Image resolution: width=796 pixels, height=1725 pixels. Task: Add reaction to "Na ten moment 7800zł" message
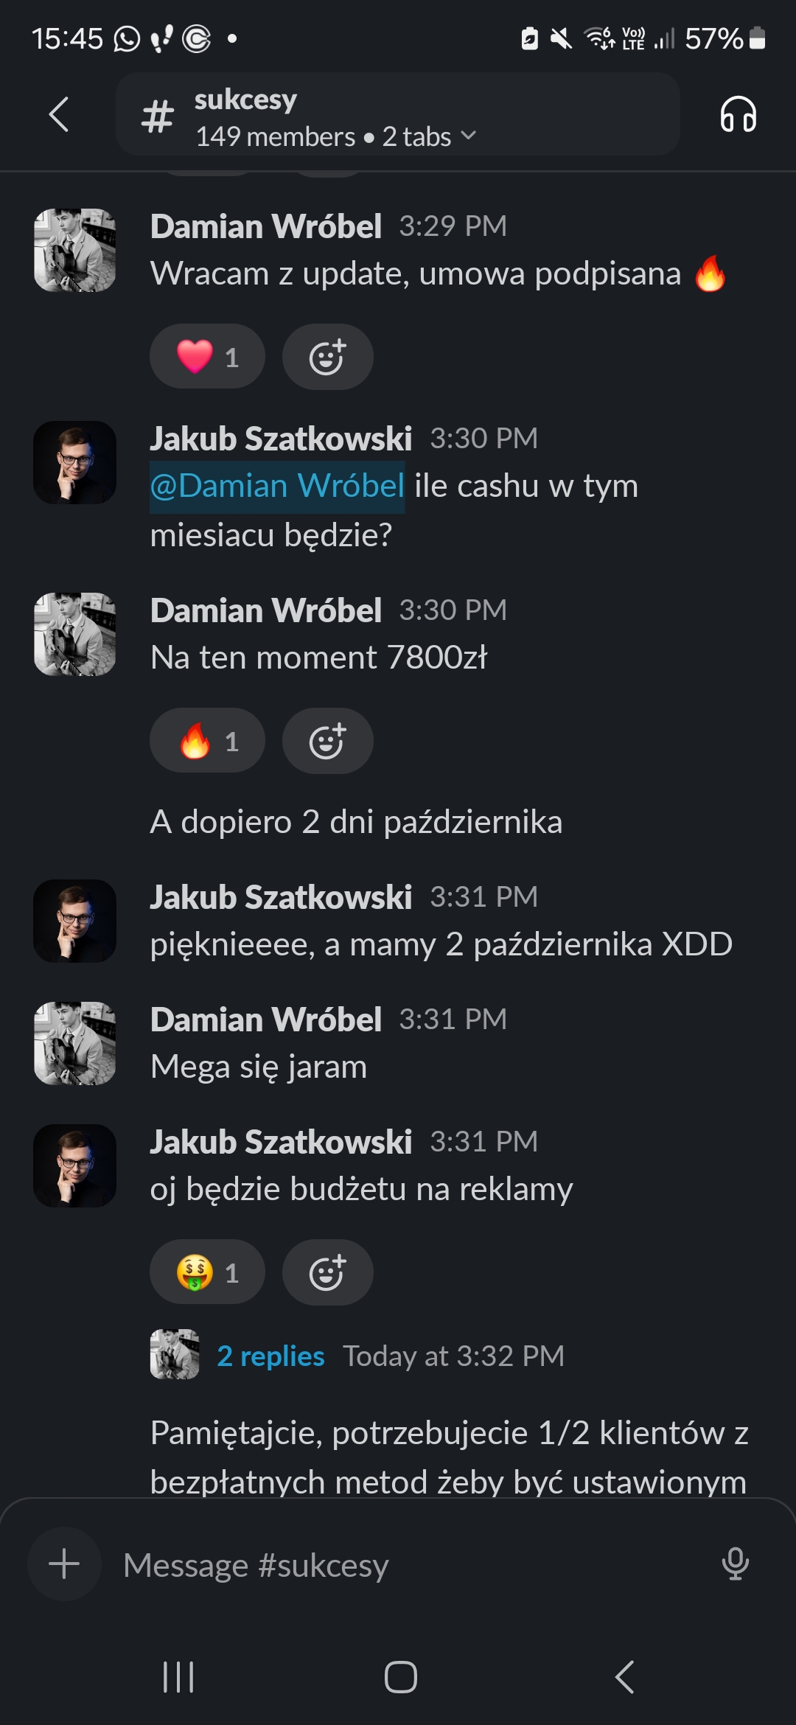[328, 741]
